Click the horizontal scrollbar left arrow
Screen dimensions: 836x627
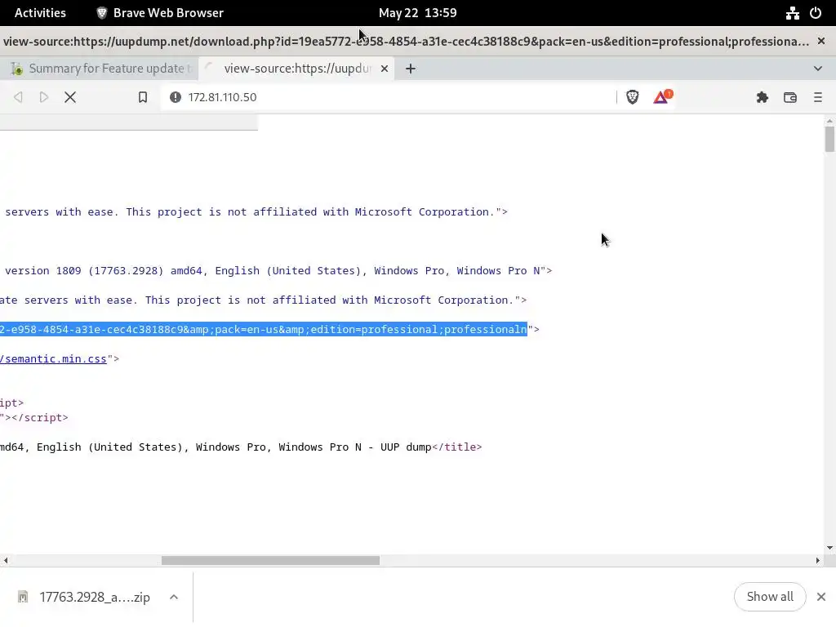[x=6, y=560]
